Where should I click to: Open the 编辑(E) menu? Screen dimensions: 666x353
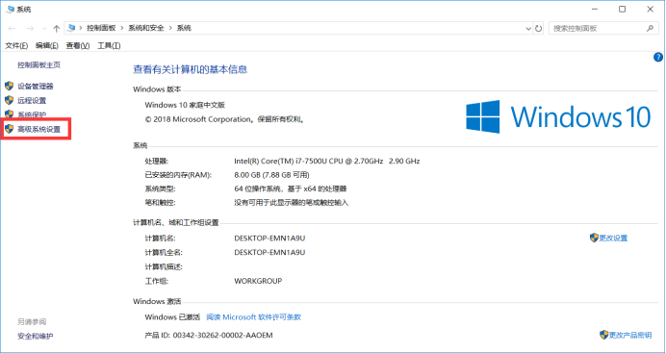click(47, 45)
